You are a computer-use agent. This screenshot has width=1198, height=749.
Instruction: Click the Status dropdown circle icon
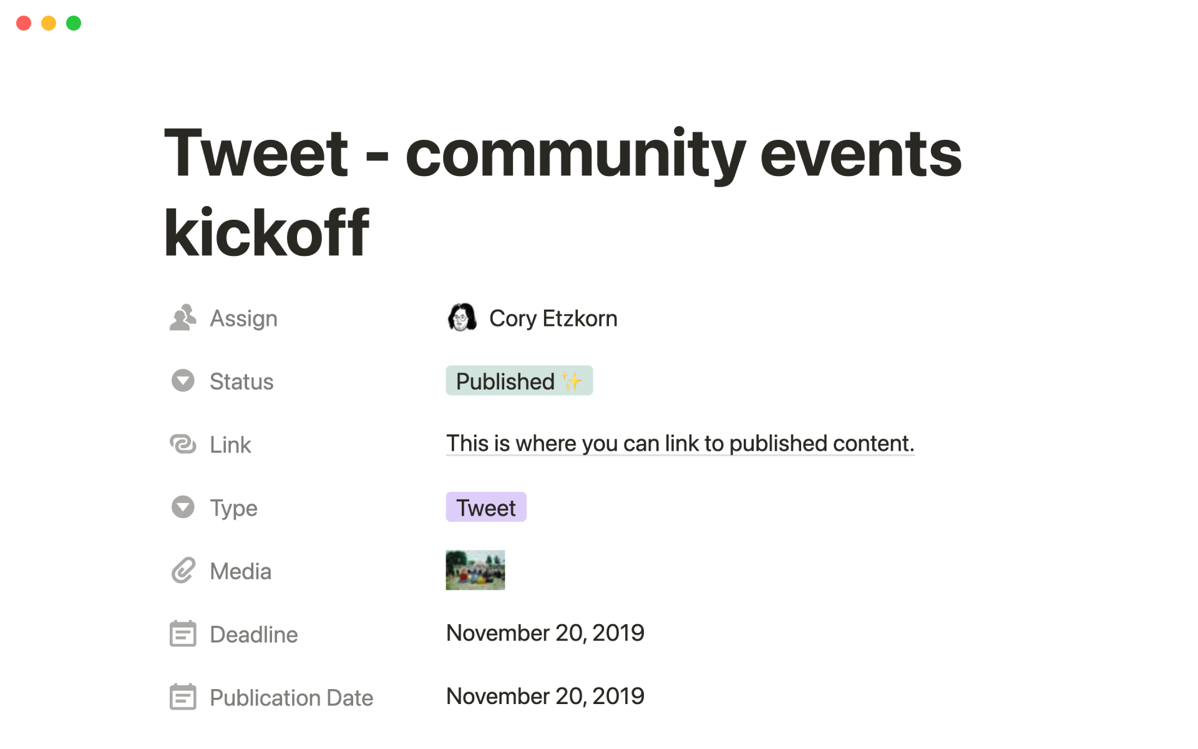[183, 381]
